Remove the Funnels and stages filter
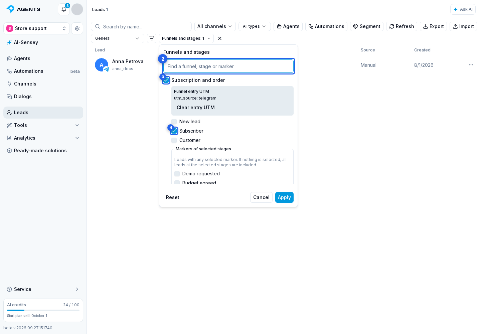Screen dimensions: 481x334 (220, 38)
